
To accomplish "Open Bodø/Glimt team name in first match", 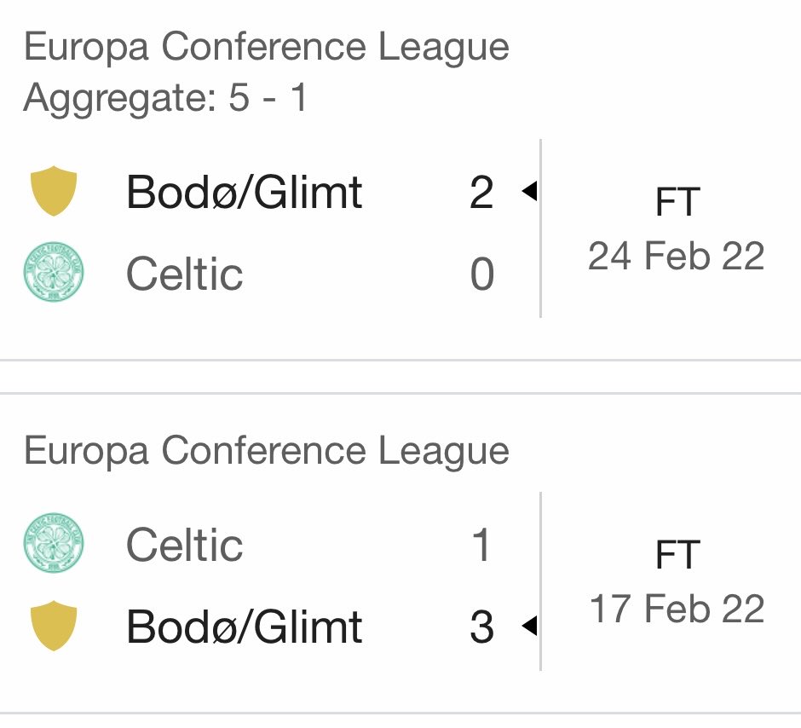I will pos(245,192).
